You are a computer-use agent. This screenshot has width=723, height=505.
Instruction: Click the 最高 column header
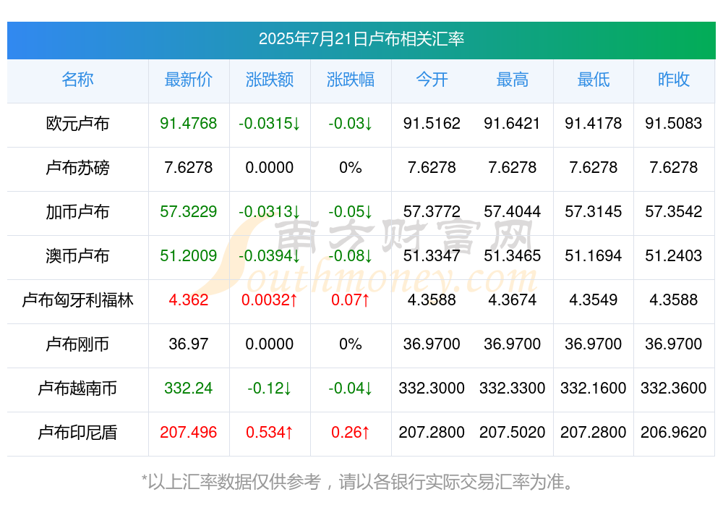(x=513, y=80)
